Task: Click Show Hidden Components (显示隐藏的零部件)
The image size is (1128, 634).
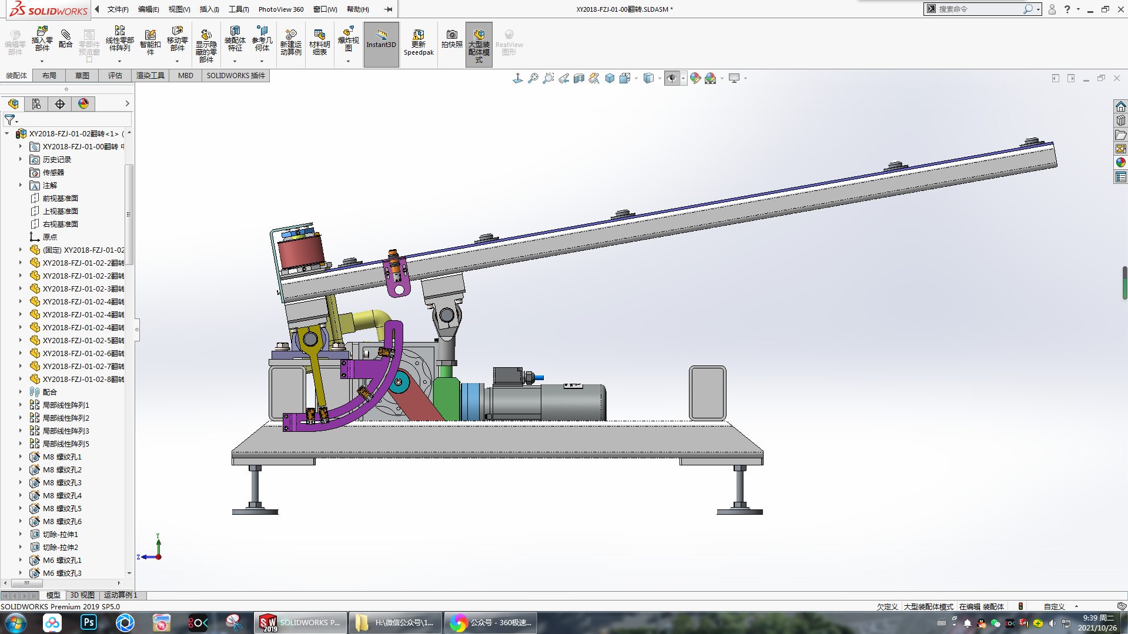Action: coord(206,45)
